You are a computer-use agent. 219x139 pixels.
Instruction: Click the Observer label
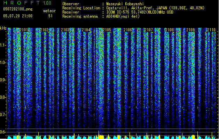71,4
